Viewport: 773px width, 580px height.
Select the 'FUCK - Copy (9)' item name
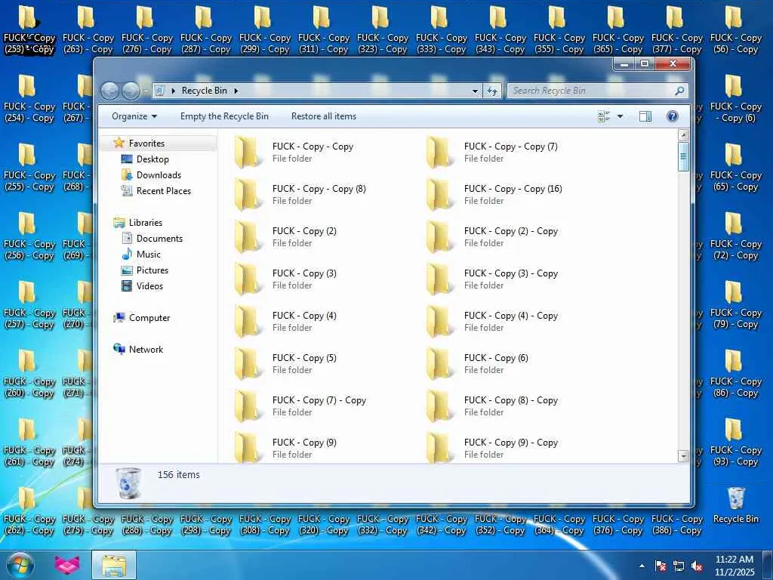coord(304,443)
